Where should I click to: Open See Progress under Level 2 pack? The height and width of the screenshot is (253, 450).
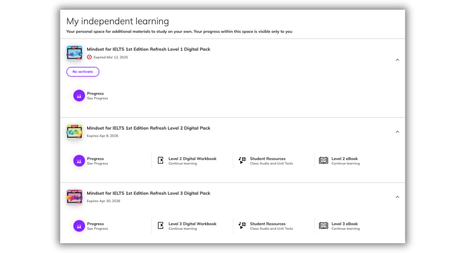coord(97,163)
